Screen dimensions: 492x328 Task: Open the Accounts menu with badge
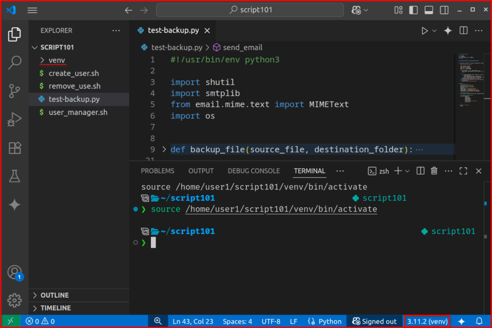point(14,272)
